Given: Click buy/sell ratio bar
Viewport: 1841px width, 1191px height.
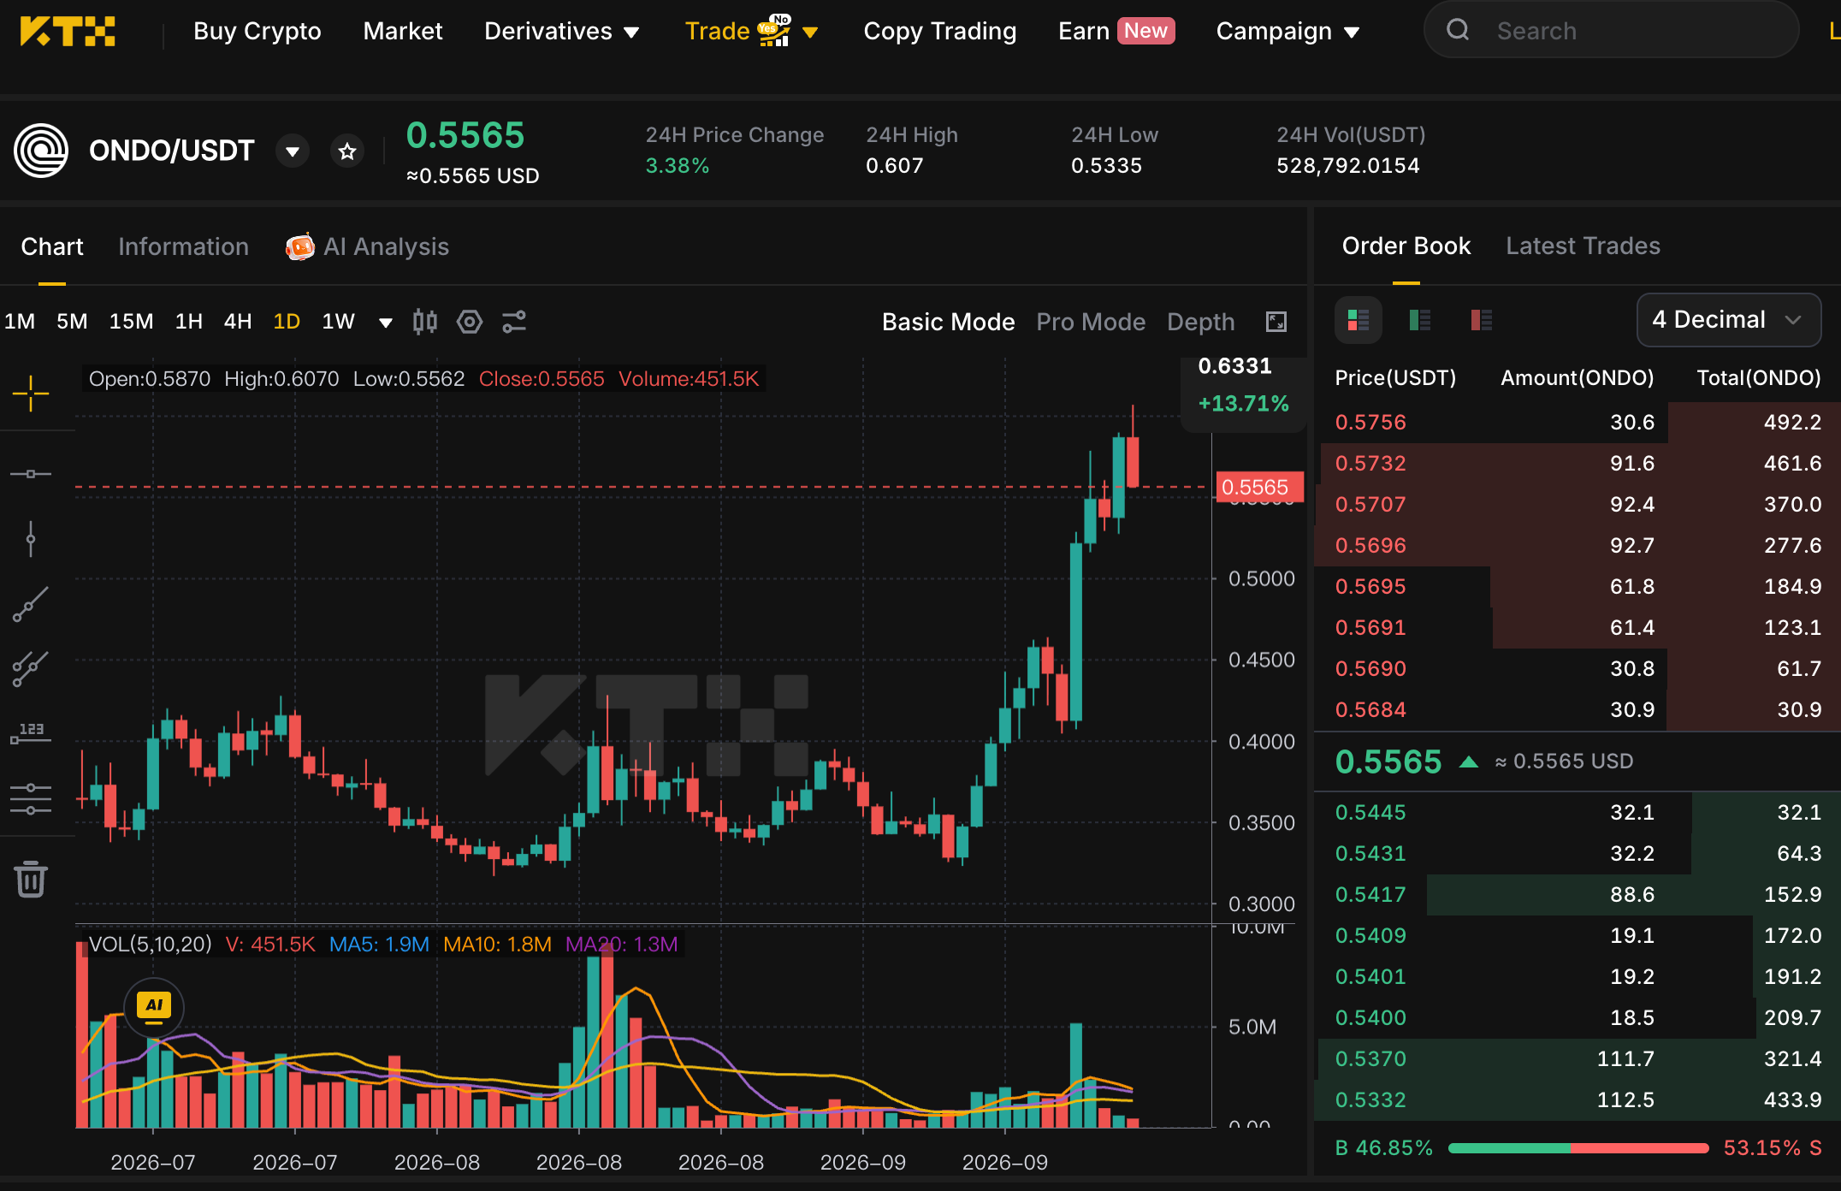Looking at the screenshot, I should pyautogui.click(x=1578, y=1148).
